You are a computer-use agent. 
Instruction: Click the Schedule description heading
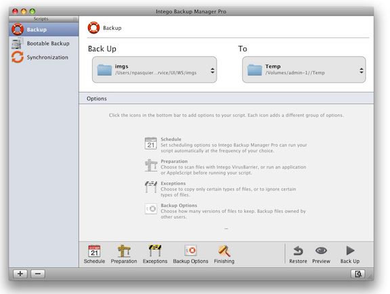tap(171, 139)
